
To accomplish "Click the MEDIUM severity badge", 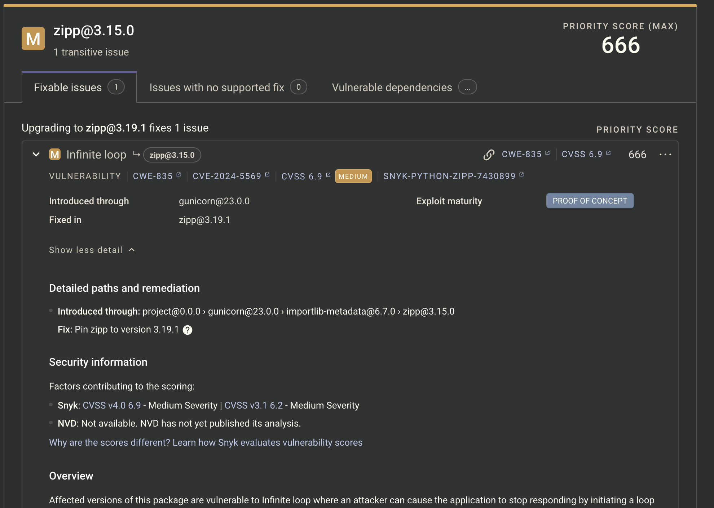I will [353, 176].
